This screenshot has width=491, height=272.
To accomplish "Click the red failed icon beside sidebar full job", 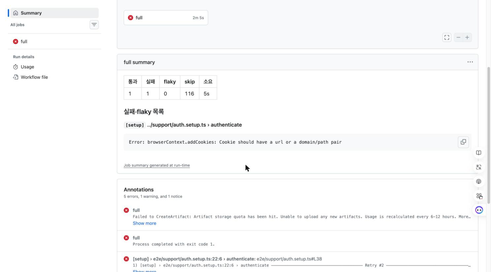I will coord(16,41).
